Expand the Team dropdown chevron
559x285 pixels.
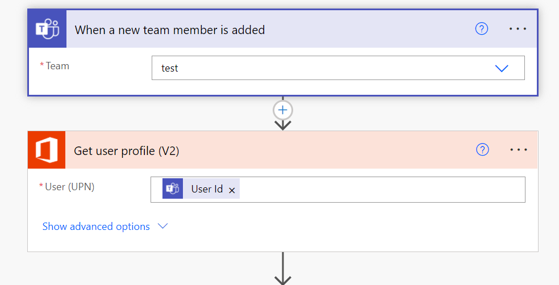click(501, 68)
